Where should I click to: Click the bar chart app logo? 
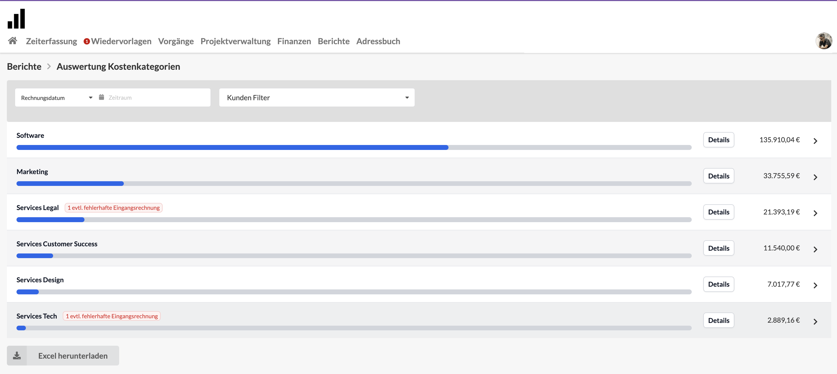16,19
